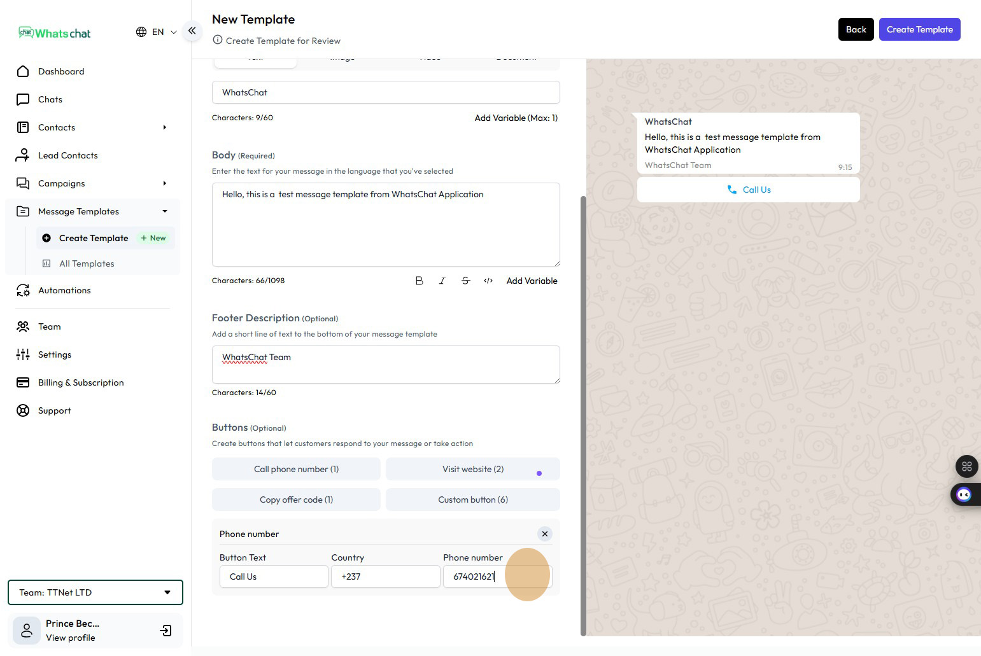Screen dimensions: 981x656
Task: Open the chatbot assistant floating icon
Action: [x=964, y=494]
